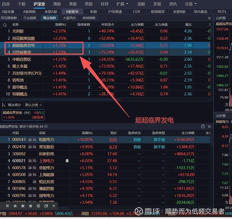The image size is (232, 219).
Task: Open the hamburger menu atop the concept index panel
Action: point(209,18)
